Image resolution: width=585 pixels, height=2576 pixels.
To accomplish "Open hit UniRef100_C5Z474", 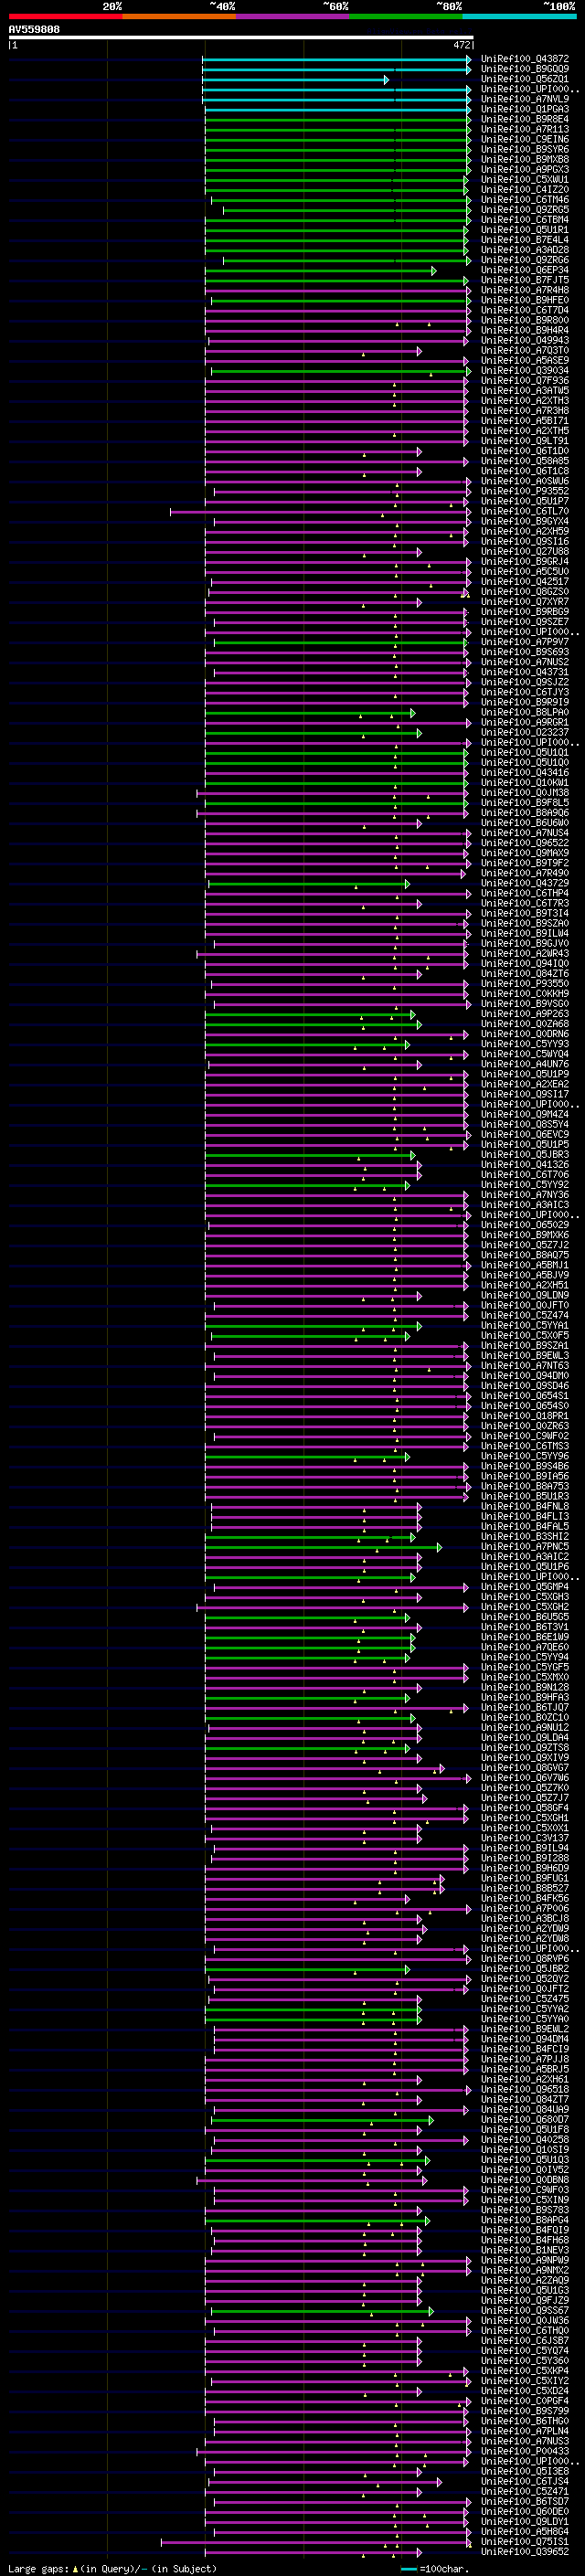I will pos(525,1316).
